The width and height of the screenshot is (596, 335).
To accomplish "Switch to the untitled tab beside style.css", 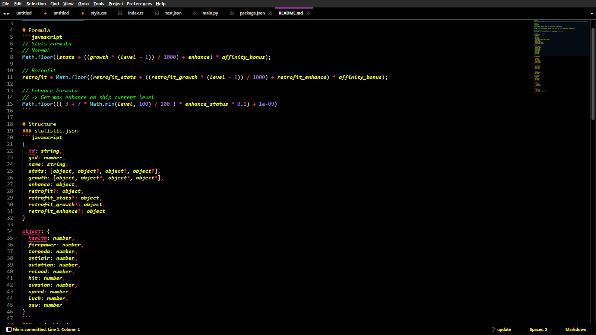I will [61, 13].
